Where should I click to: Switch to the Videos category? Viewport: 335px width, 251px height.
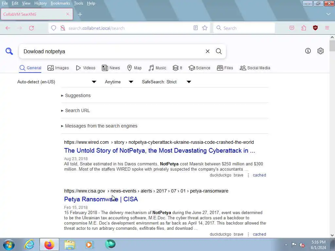coord(86,68)
